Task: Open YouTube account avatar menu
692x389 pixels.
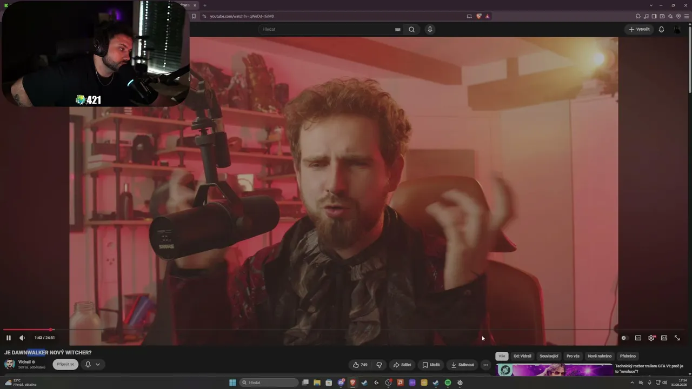Action: [x=678, y=29]
